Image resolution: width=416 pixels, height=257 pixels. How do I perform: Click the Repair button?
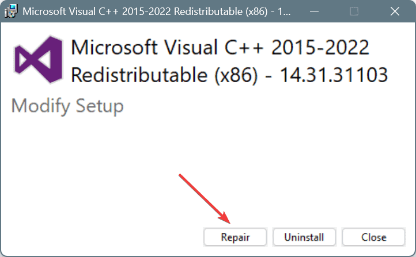[x=235, y=237]
